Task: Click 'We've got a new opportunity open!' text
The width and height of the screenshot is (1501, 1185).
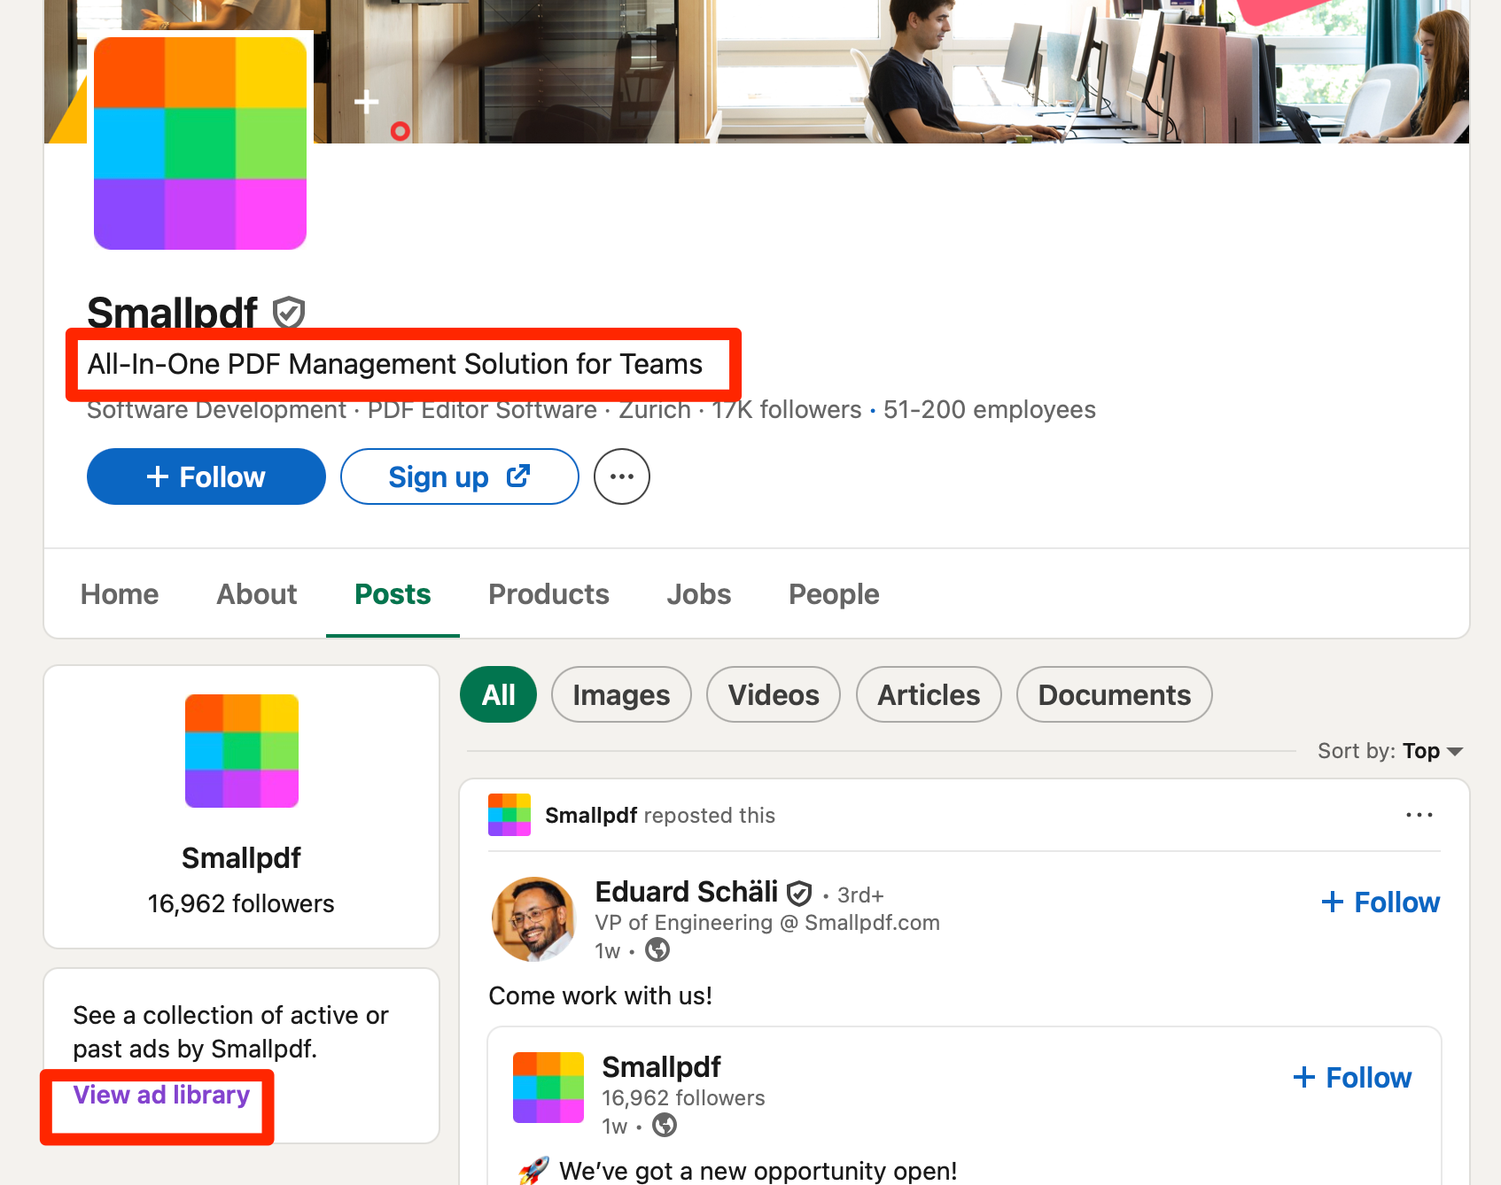Action: pyautogui.click(x=758, y=1171)
